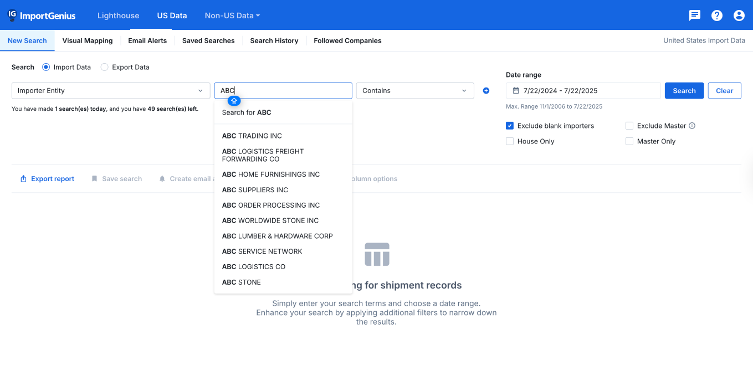The image size is (753, 391).
Task: Open the Contains match-type dropdown
Action: tap(414, 90)
